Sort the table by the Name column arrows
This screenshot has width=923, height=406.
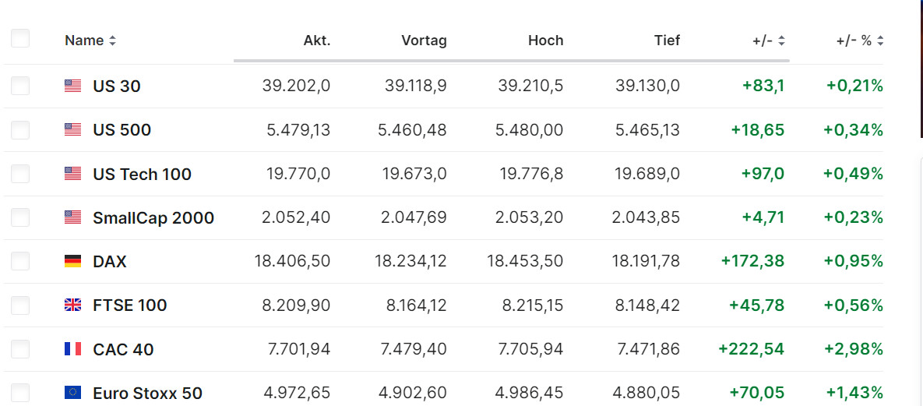pyautogui.click(x=112, y=41)
